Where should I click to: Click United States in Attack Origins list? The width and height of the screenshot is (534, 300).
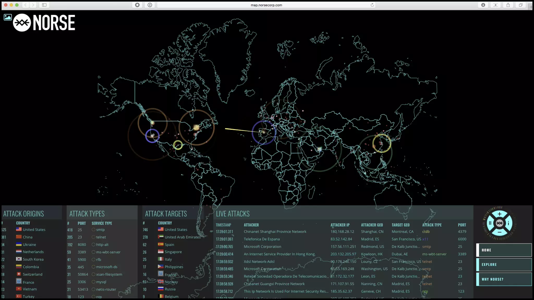click(x=34, y=230)
